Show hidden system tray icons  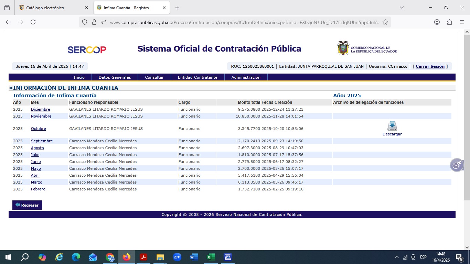click(x=396, y=257)
